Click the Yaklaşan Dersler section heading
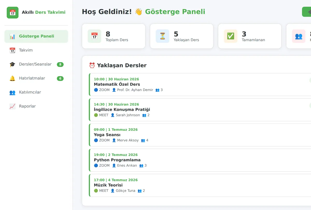 point(118,65)
